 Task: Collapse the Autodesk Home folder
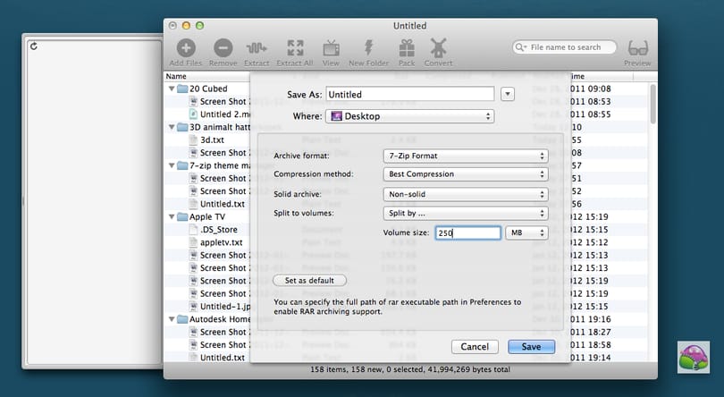pyautogui.click(x=172, y=319)
